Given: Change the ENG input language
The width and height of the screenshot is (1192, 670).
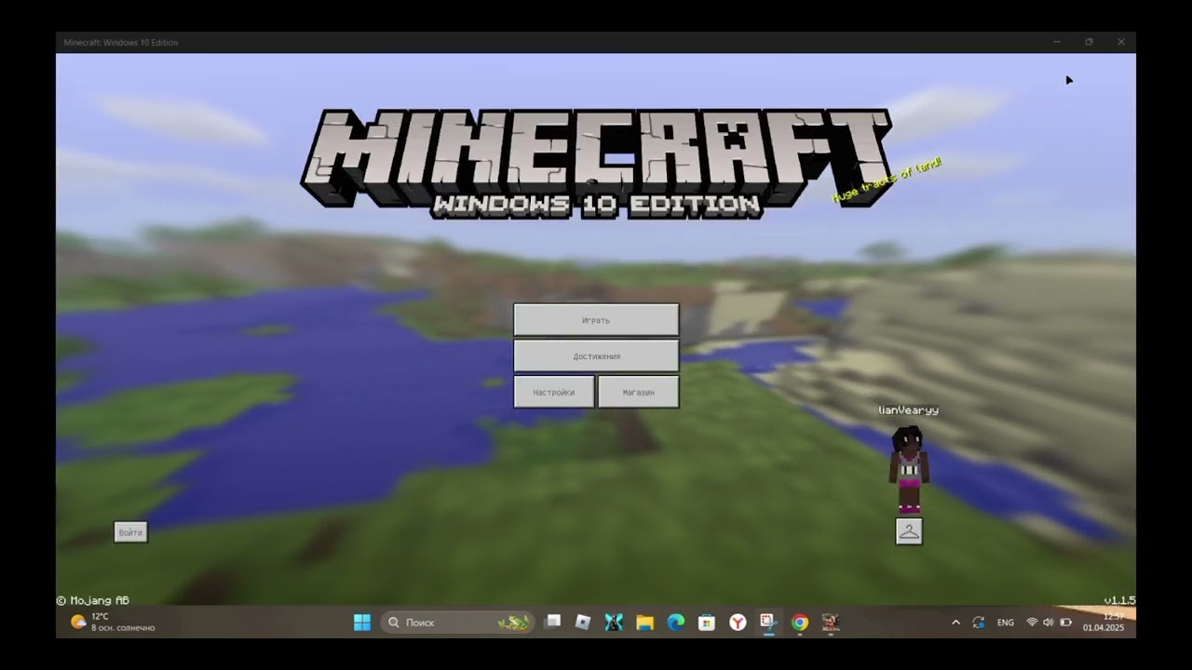Looking at the screenshot, I should [1006, 623].
